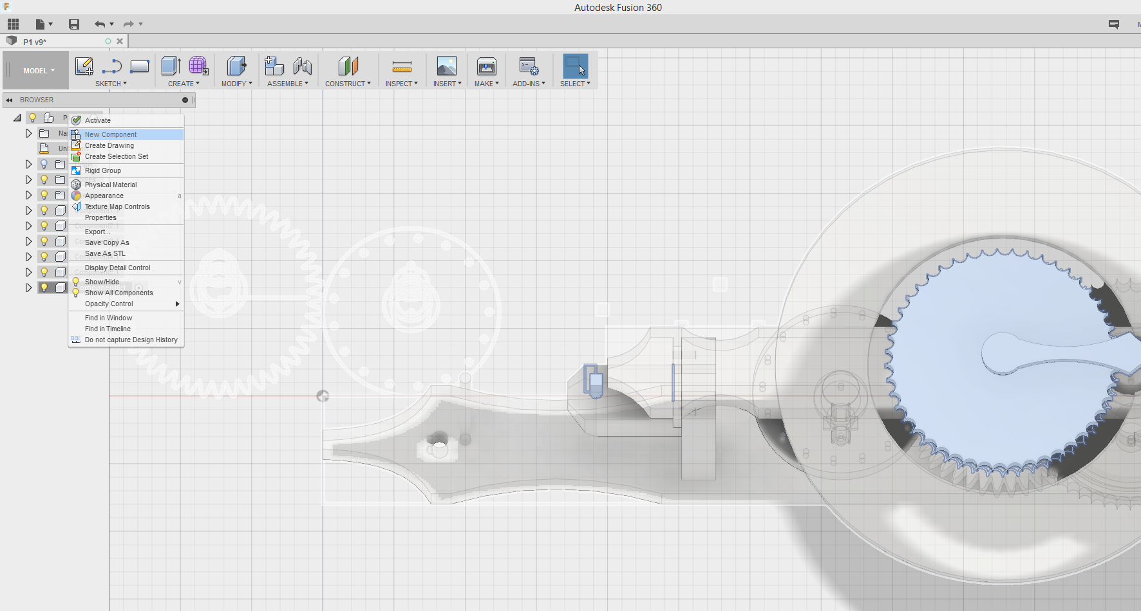Toggle lightbulb for Component5:1
The width and height of the screenshot is (1141, 611).
[x=44, y=272]
